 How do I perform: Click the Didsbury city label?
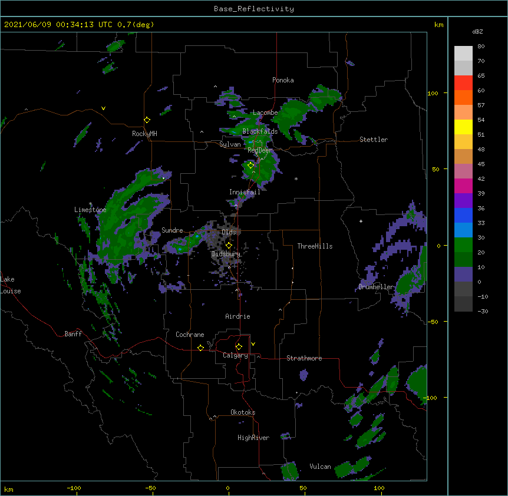point(226,254)
